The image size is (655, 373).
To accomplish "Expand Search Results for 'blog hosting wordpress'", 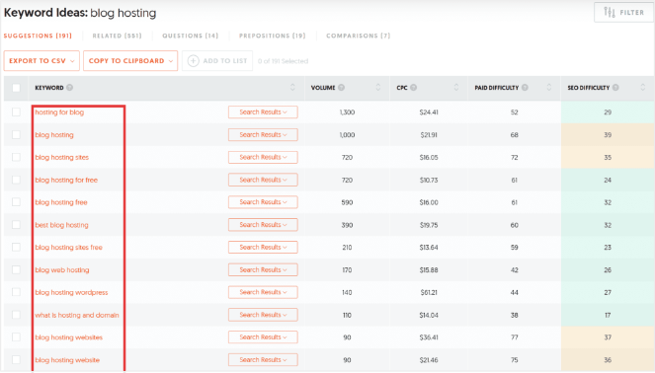I will [x=263, y=292].
